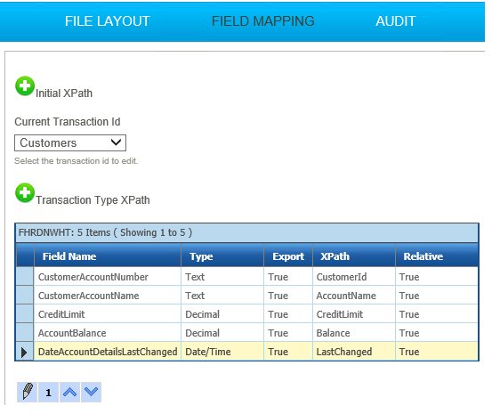Click the blue down arrow pager icon
Image resolution: width=492 pixels, height=414 pixels.
coord(91,392)
